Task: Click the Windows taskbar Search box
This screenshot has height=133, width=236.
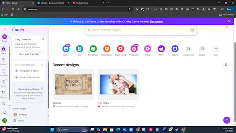Action: (72, 130)
